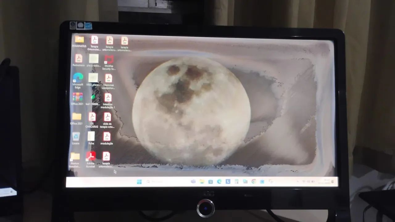Click the Windows Start button
The height and width of the screenshot is (222, 395).
tap(139, 182)
